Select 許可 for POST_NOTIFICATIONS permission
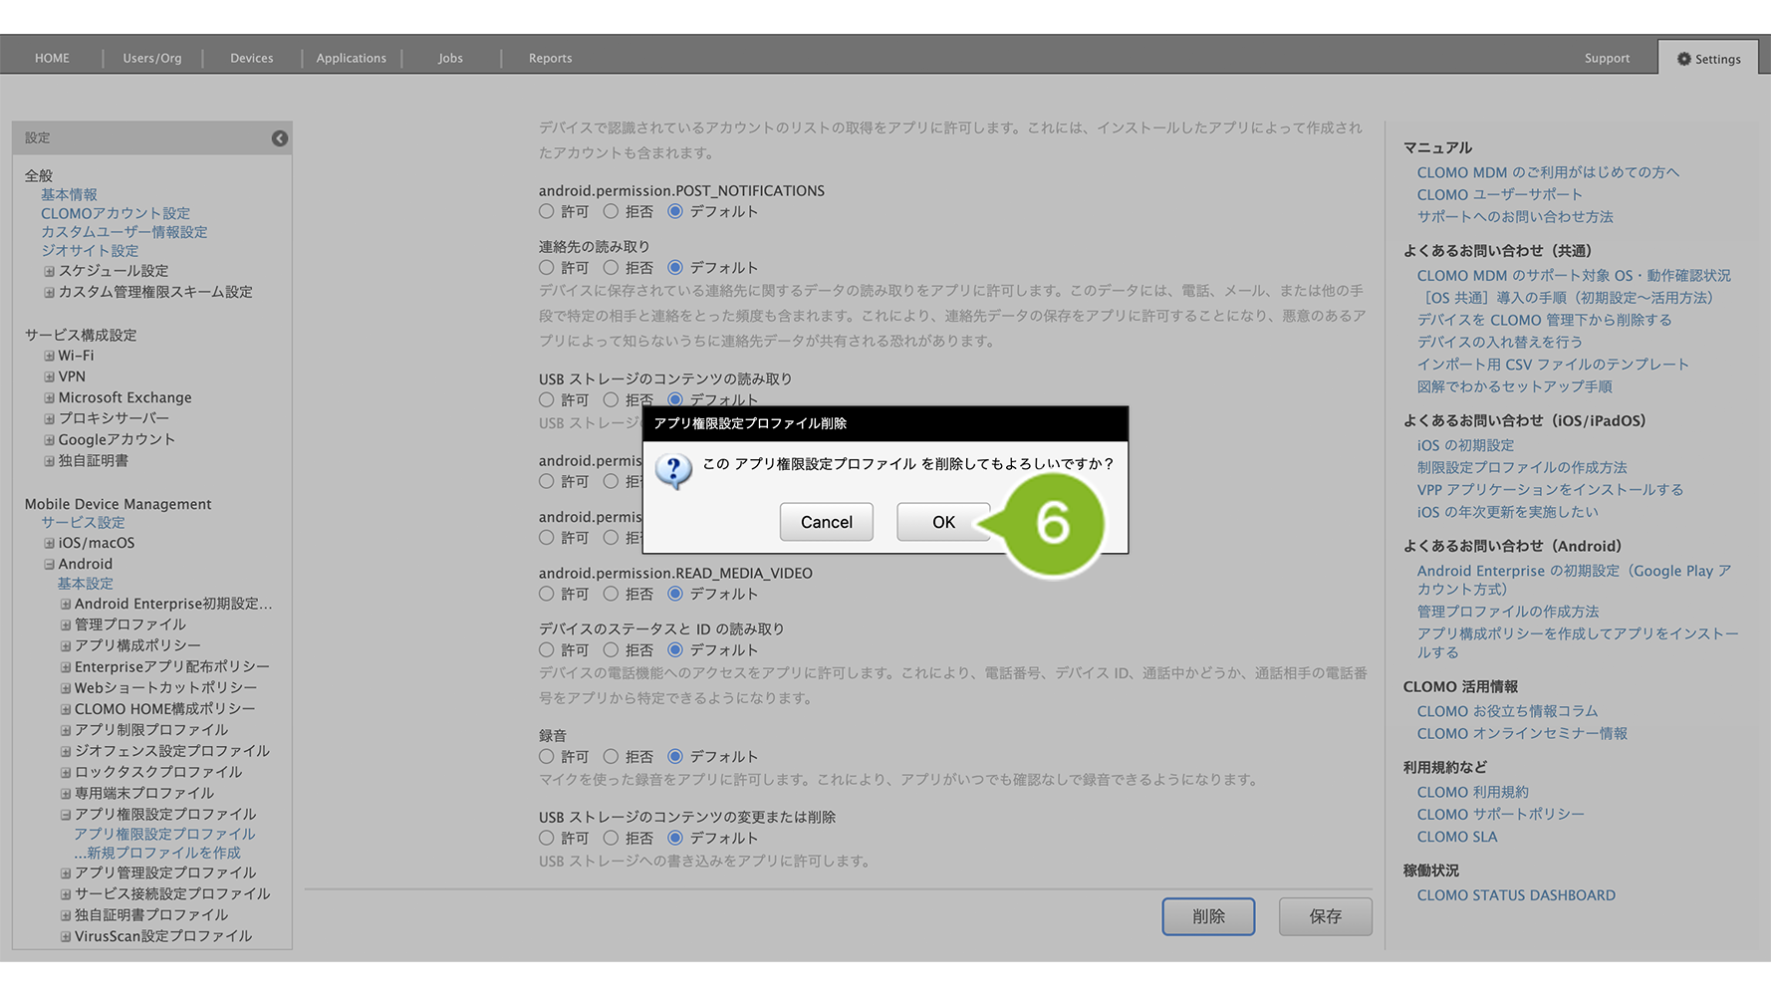This screenshot has width=1771, height=996. coord(547,211)
